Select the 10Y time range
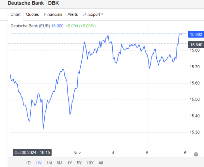This screenshot has width=204, height=167. coord(90,163)
